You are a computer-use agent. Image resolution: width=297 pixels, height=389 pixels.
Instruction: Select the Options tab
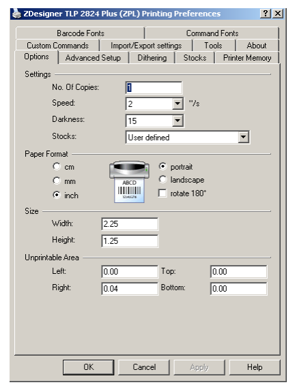coord(36,57)
